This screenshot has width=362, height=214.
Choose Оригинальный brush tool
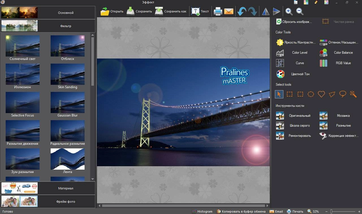pyautogui.click(x=293, y=116)
